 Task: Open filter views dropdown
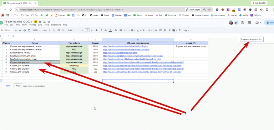pyautogui.click(x=174, y=30)
